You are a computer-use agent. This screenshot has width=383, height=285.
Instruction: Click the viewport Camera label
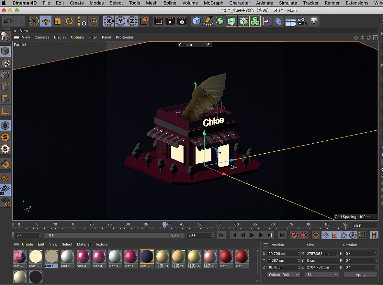pyautogui.click(x=186, y=45)
